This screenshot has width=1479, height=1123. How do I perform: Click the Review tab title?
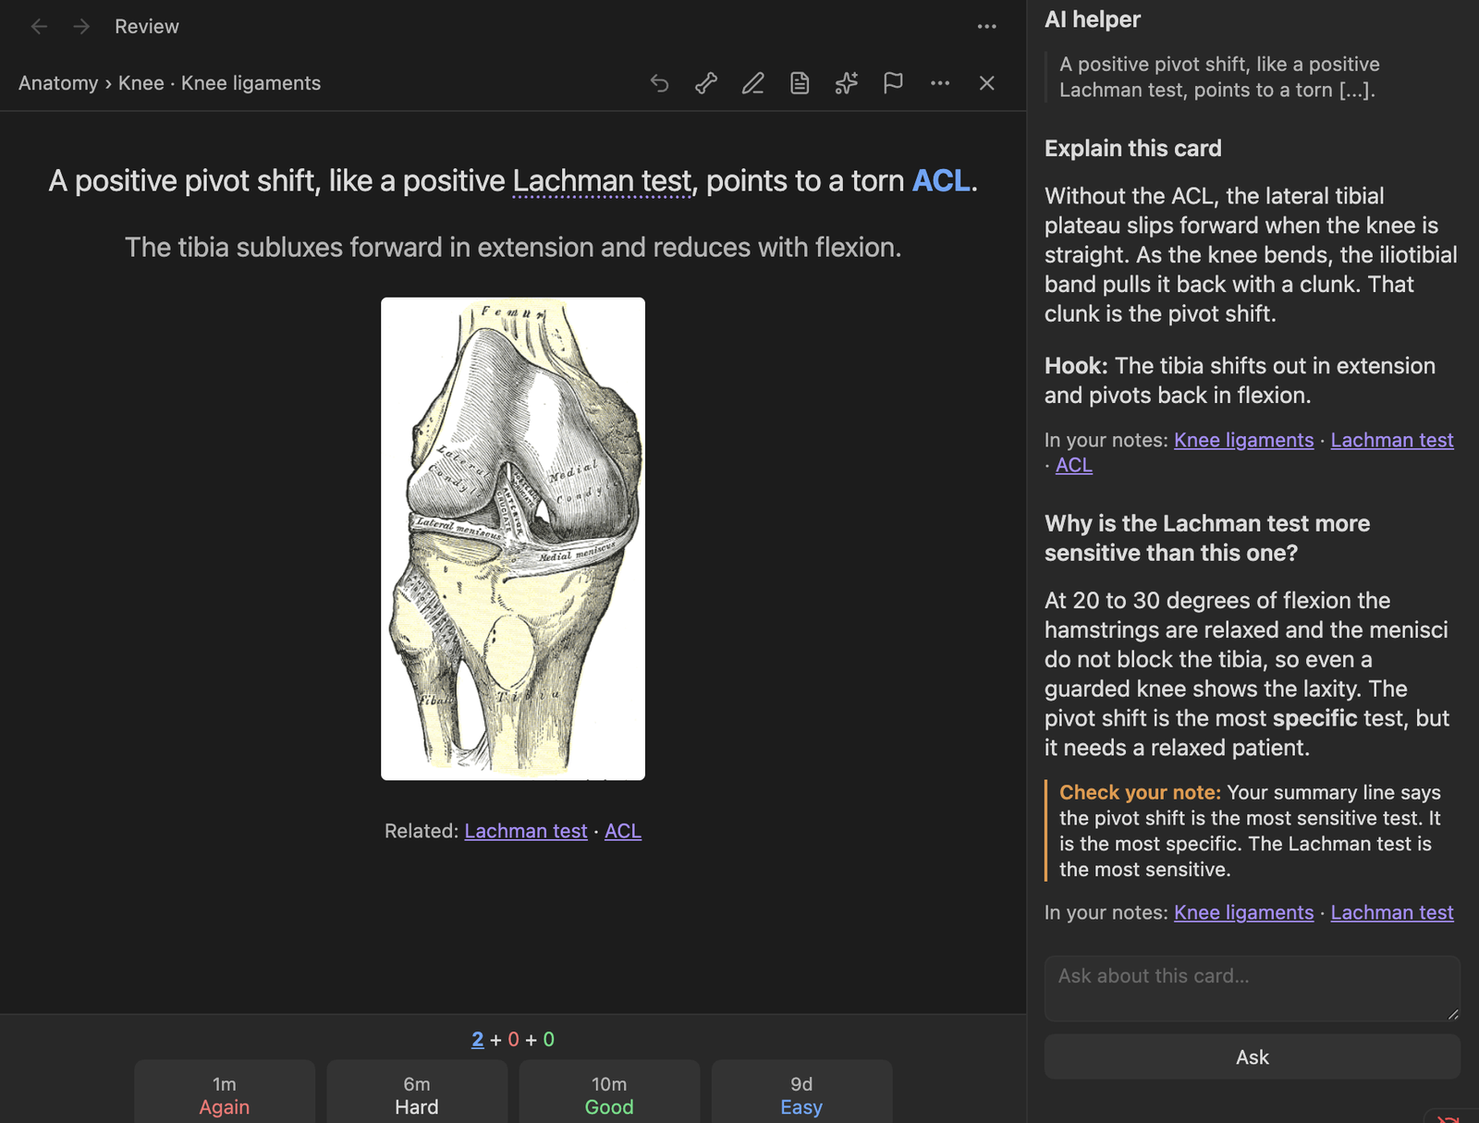point(146,27)
